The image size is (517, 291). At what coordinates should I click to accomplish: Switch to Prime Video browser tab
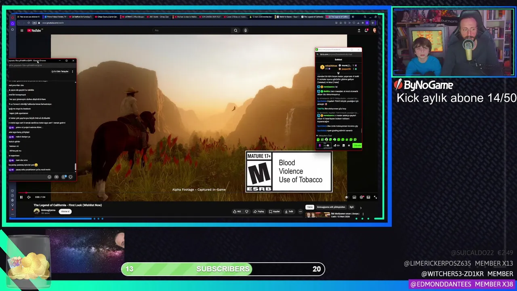[x=55, y=17]
